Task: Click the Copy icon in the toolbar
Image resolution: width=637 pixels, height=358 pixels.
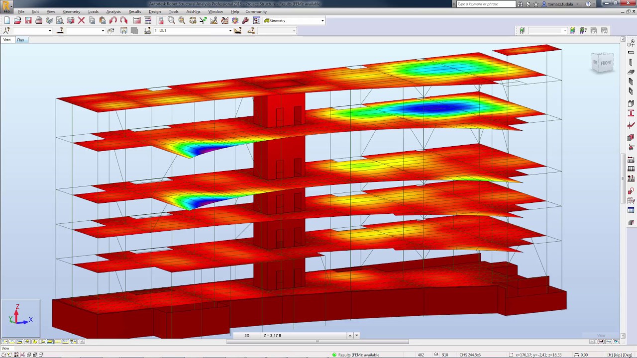Action: pyautogui.click(x=92, y=20)
